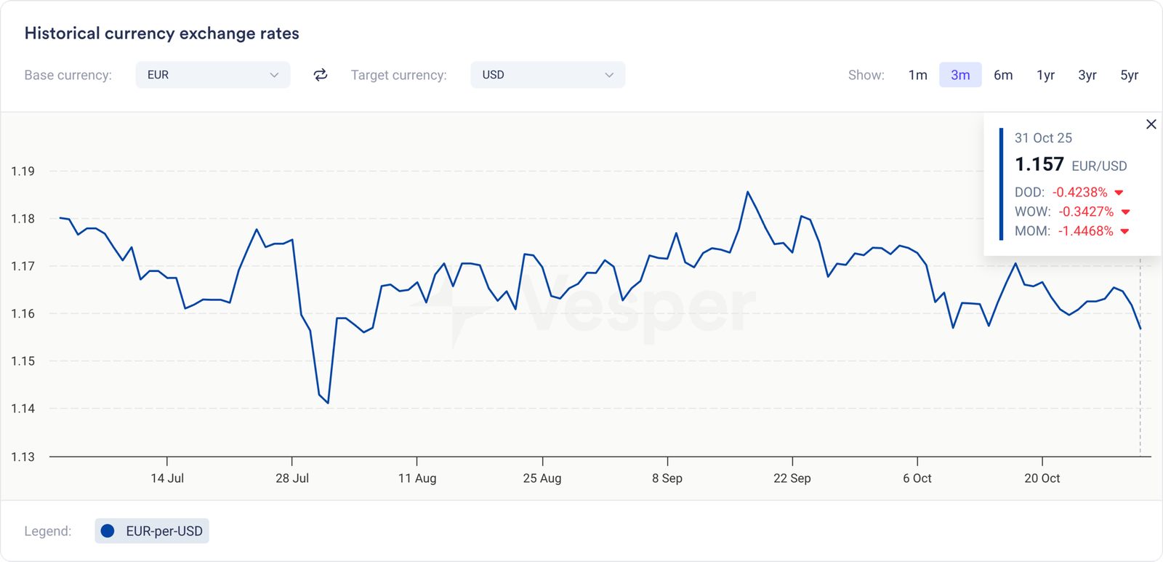Select the 5yr time range
This screenshot has width=1163, height=562.
coord(1130,75)
